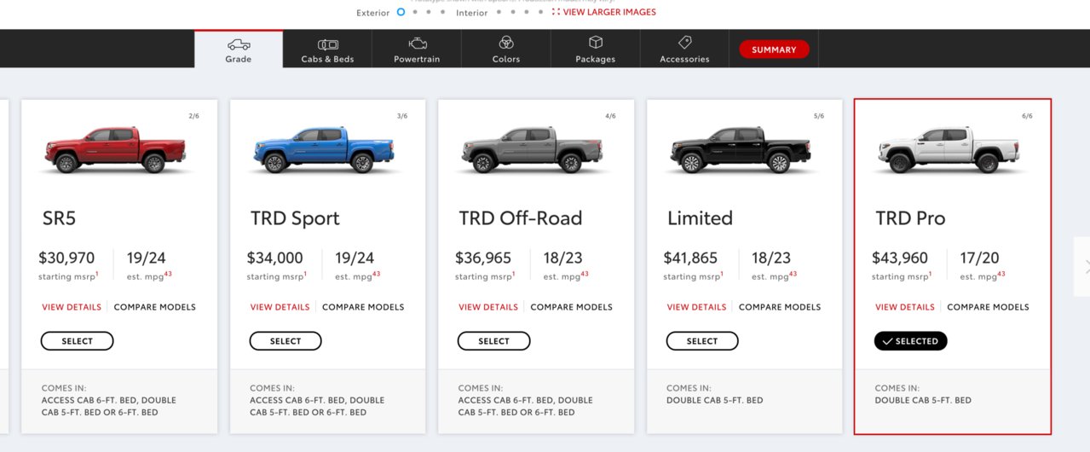1090x452 pixels.
Task: Click the $43,960 starting MSRP
Action: point(900,258)
